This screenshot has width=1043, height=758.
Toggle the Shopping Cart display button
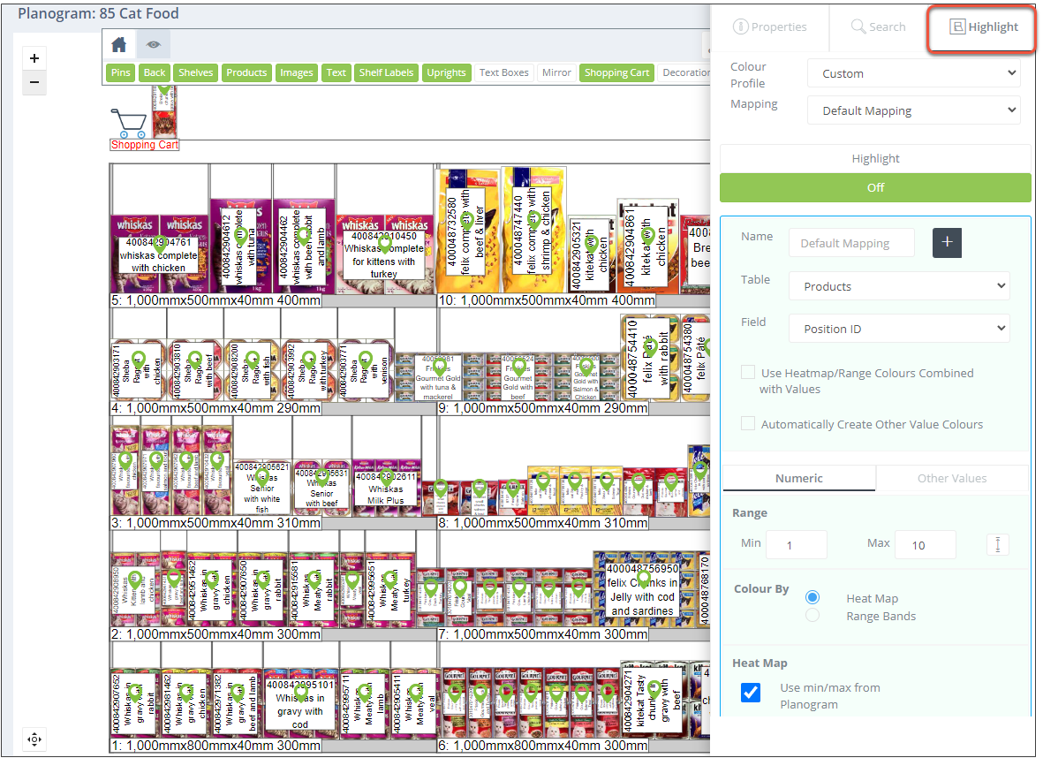[x=616, y=72]
